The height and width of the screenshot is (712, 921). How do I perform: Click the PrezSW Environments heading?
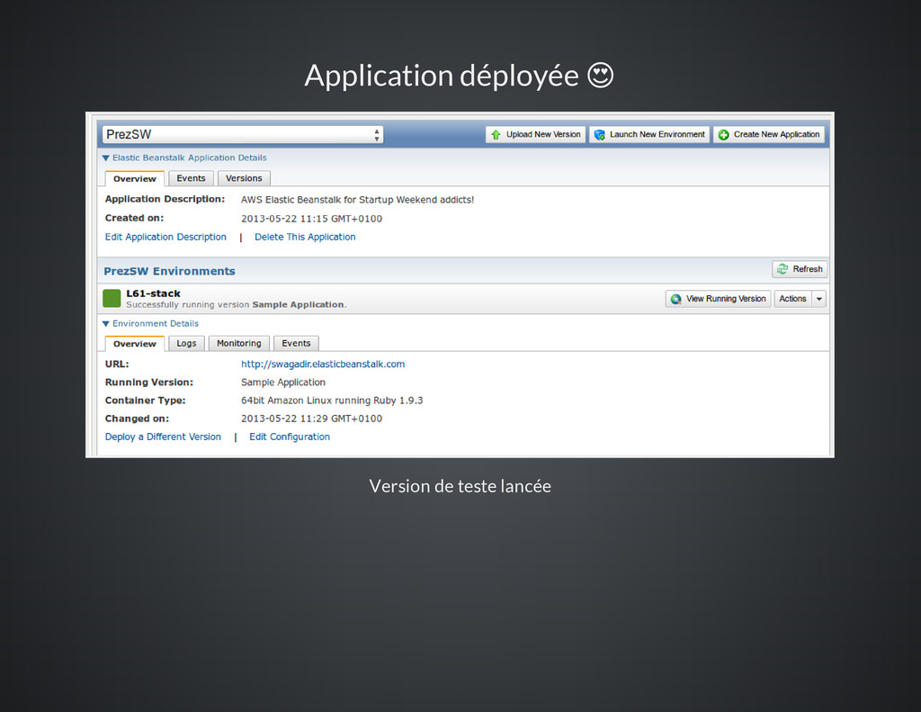coord(169,271)
